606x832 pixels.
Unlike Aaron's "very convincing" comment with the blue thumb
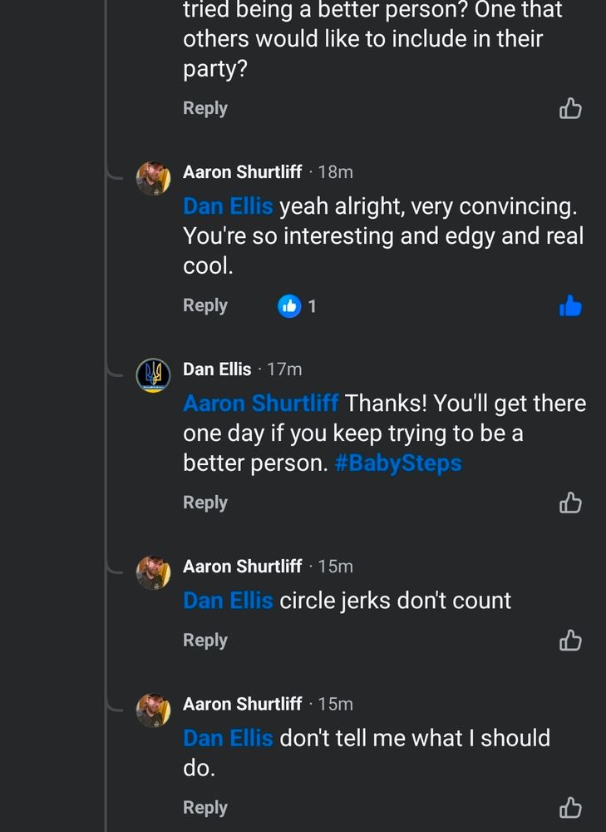570,306
